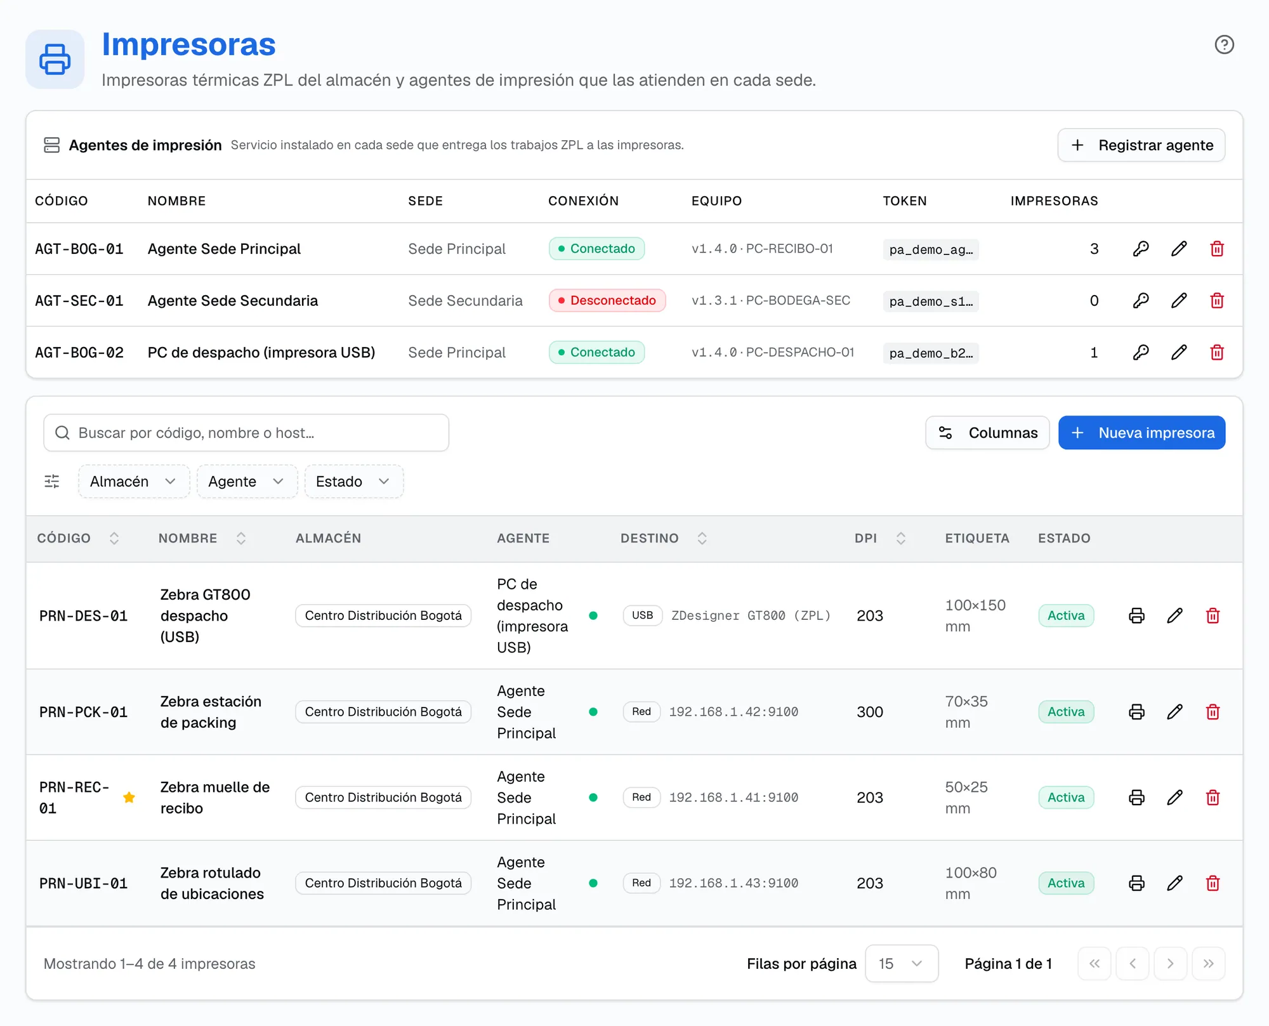Focus the search by código field
This screenshot has width=1269, height=1026.
coord(246,433)
